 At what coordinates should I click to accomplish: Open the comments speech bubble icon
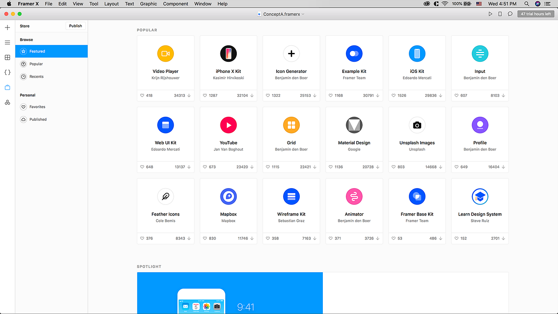coord(510,14)
